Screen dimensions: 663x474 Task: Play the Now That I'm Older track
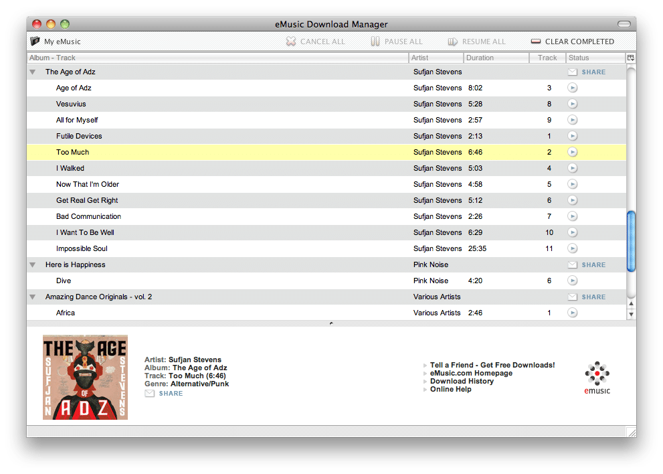click(573, 184)
